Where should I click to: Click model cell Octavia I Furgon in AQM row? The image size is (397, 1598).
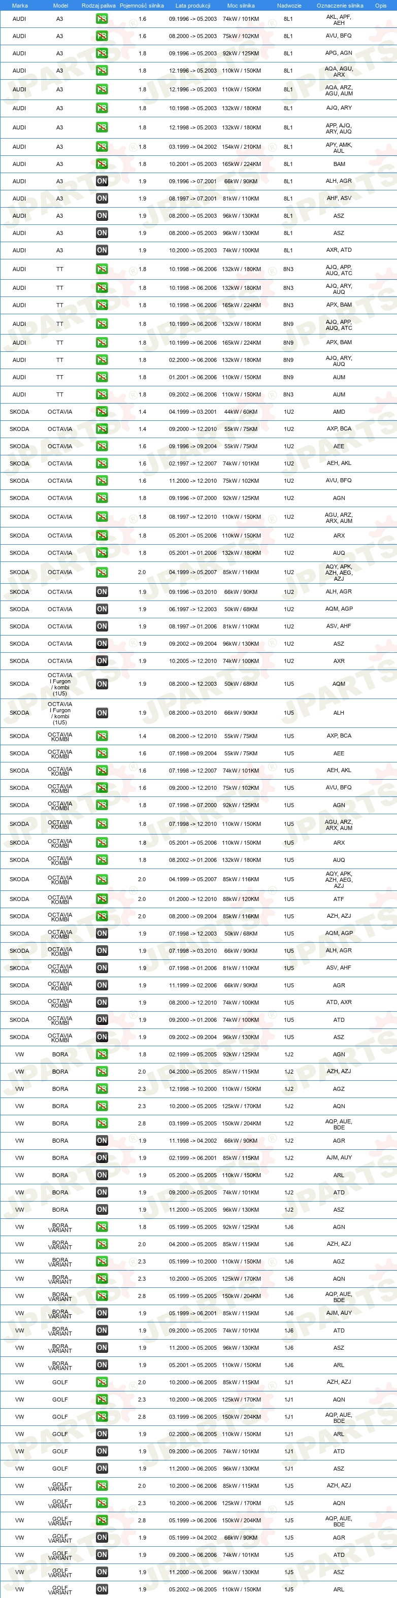(60, 684)
